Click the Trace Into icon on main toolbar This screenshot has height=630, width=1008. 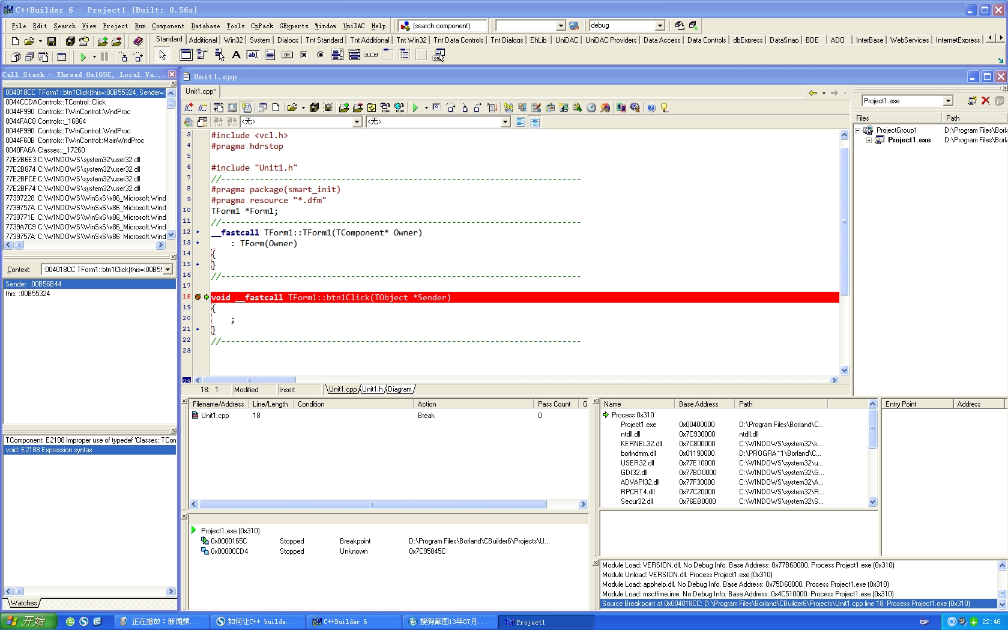click(124, 57)
